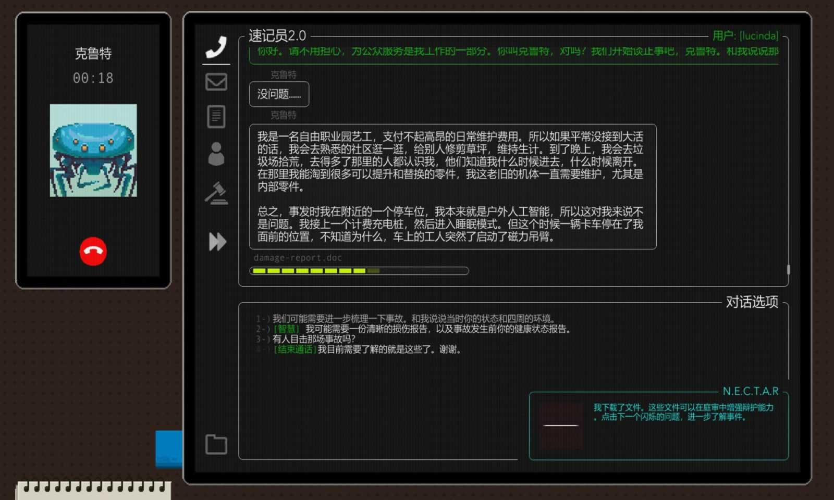This screenshot has width=834, height=500.
Task: Select dialogue option 1 about the accident
Action: [414, 318]
